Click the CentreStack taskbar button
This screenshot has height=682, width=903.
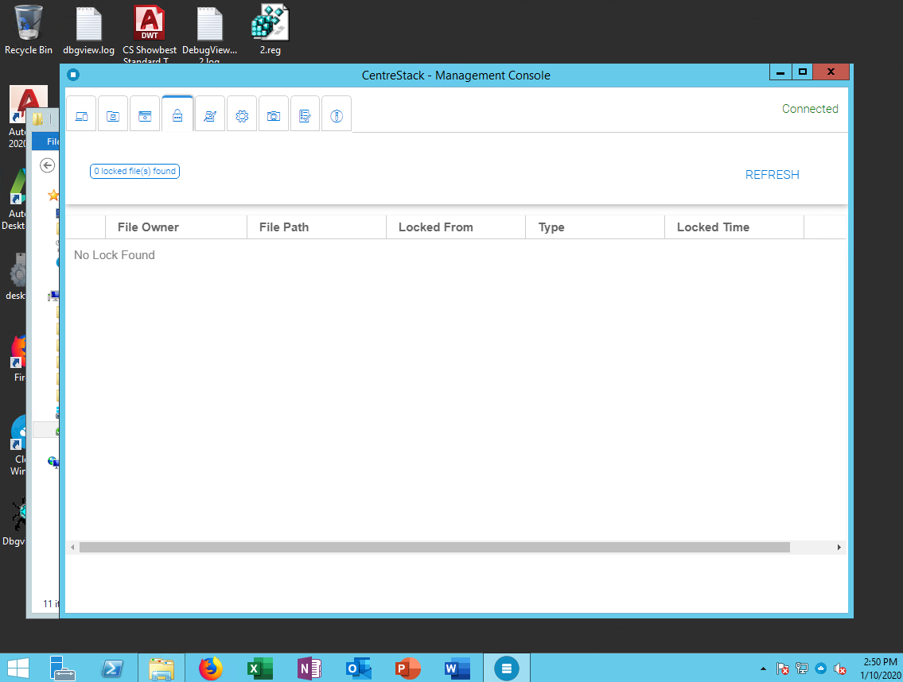[x=506, y=668]
